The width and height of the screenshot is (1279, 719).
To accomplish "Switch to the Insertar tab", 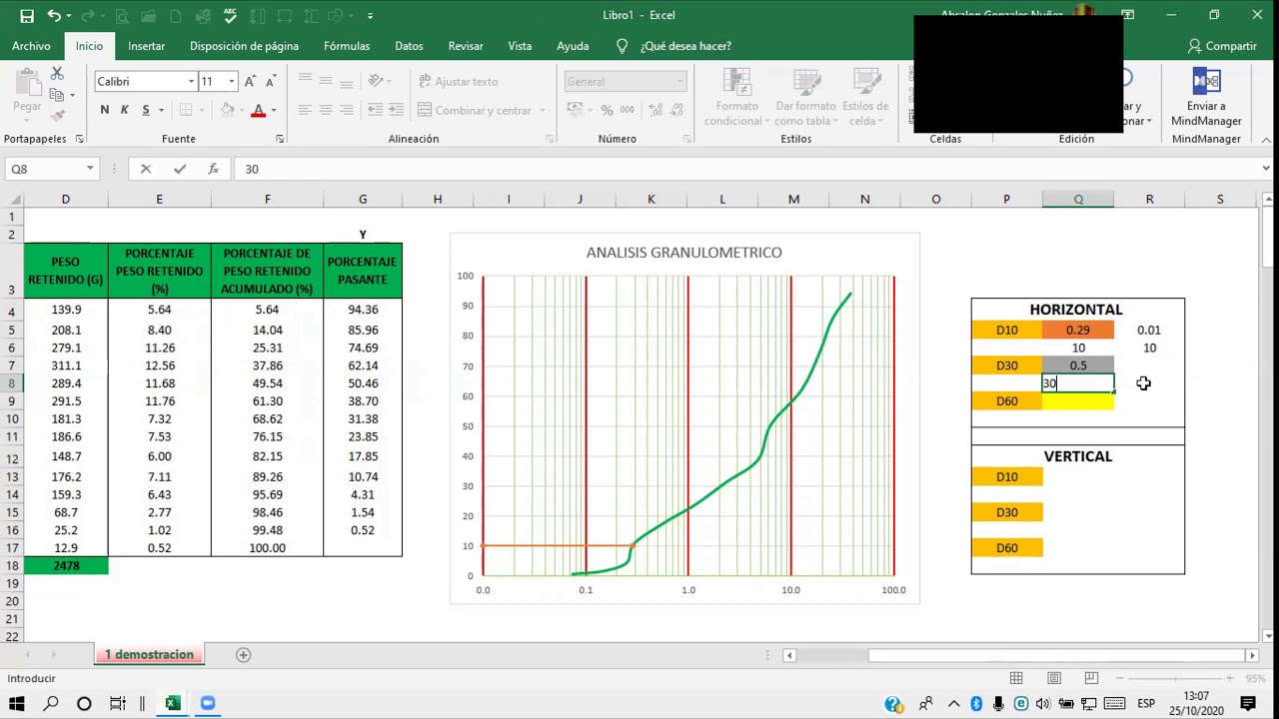I will tap(146, 46).
